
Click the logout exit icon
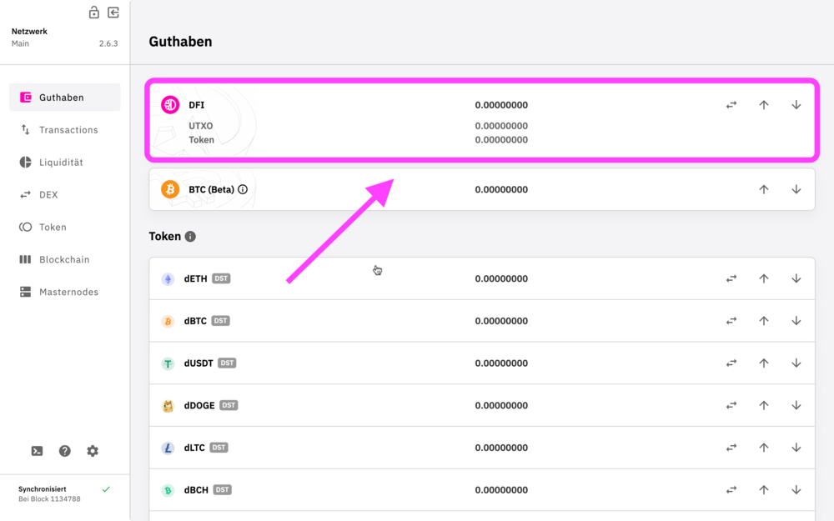[113, 13]
